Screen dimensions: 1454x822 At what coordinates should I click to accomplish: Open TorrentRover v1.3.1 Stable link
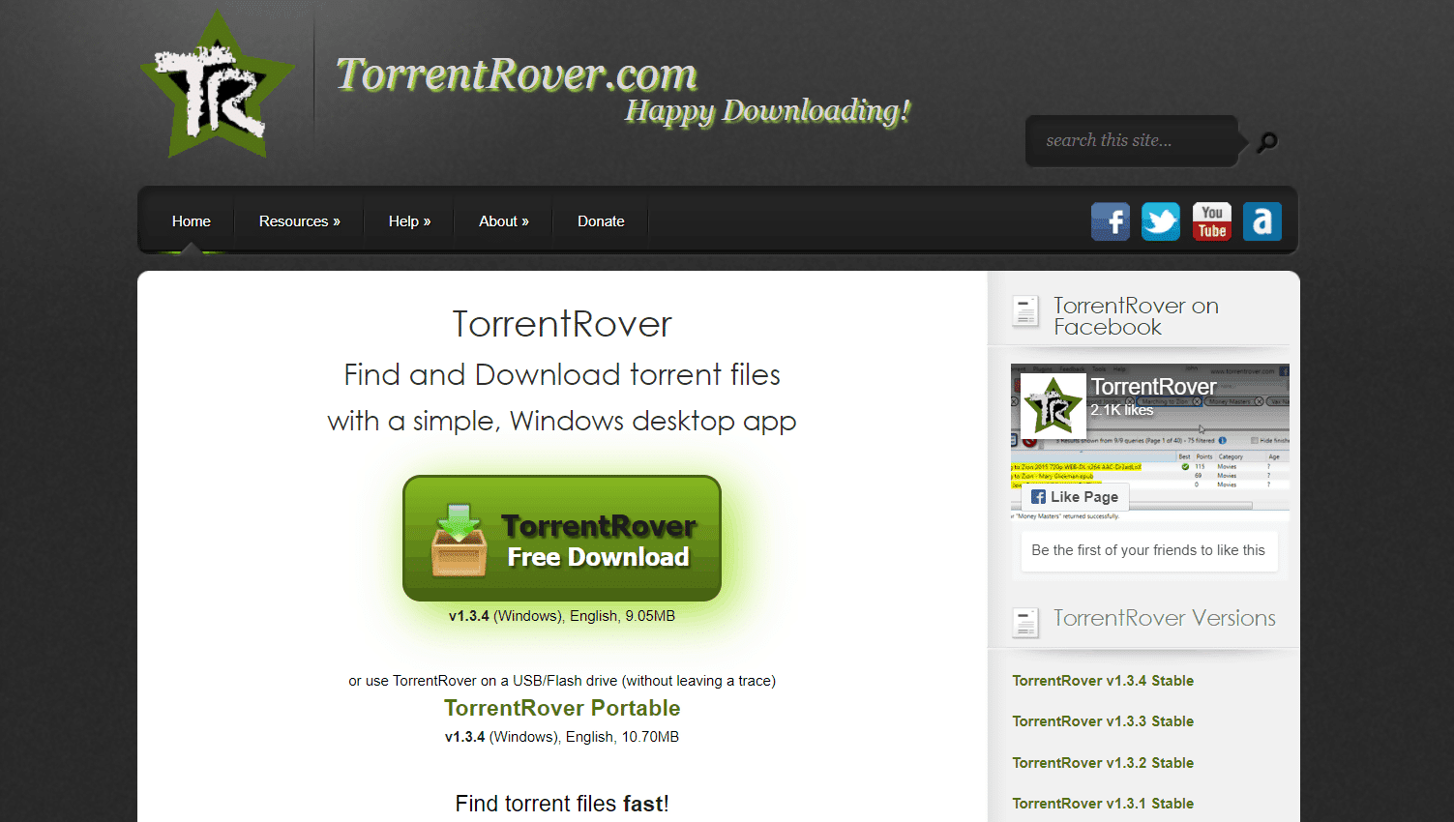tap(1103, 804)
